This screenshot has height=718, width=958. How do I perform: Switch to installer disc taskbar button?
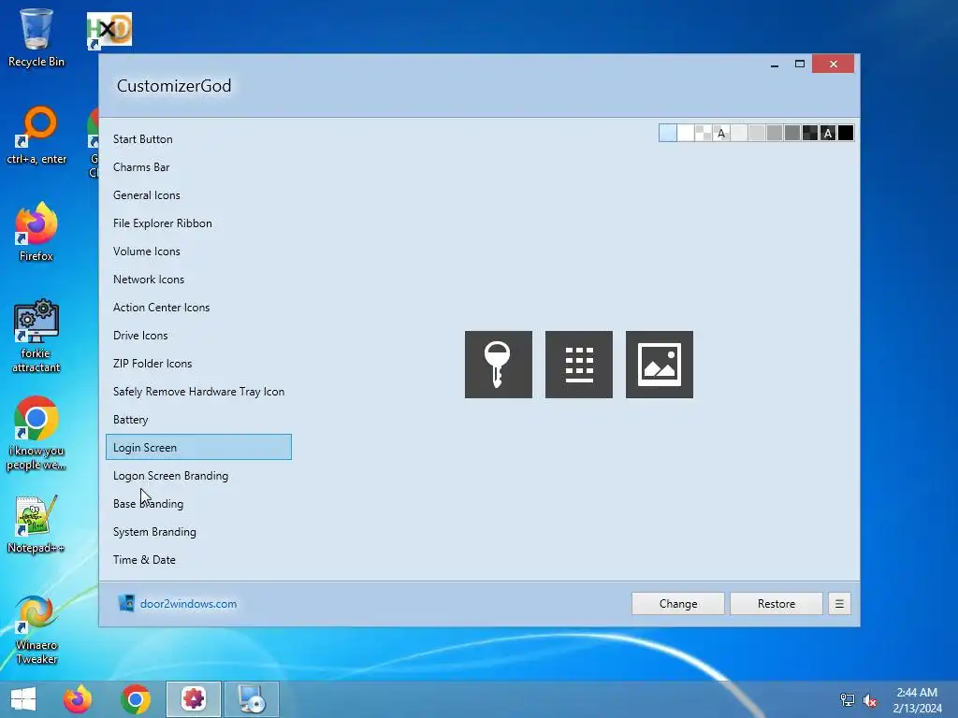click(252, 699)
